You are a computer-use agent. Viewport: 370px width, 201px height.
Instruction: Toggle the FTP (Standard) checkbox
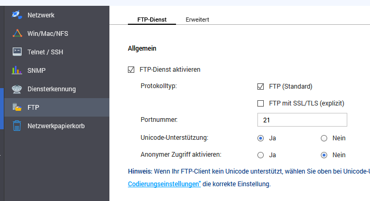(x=261, y=87)
